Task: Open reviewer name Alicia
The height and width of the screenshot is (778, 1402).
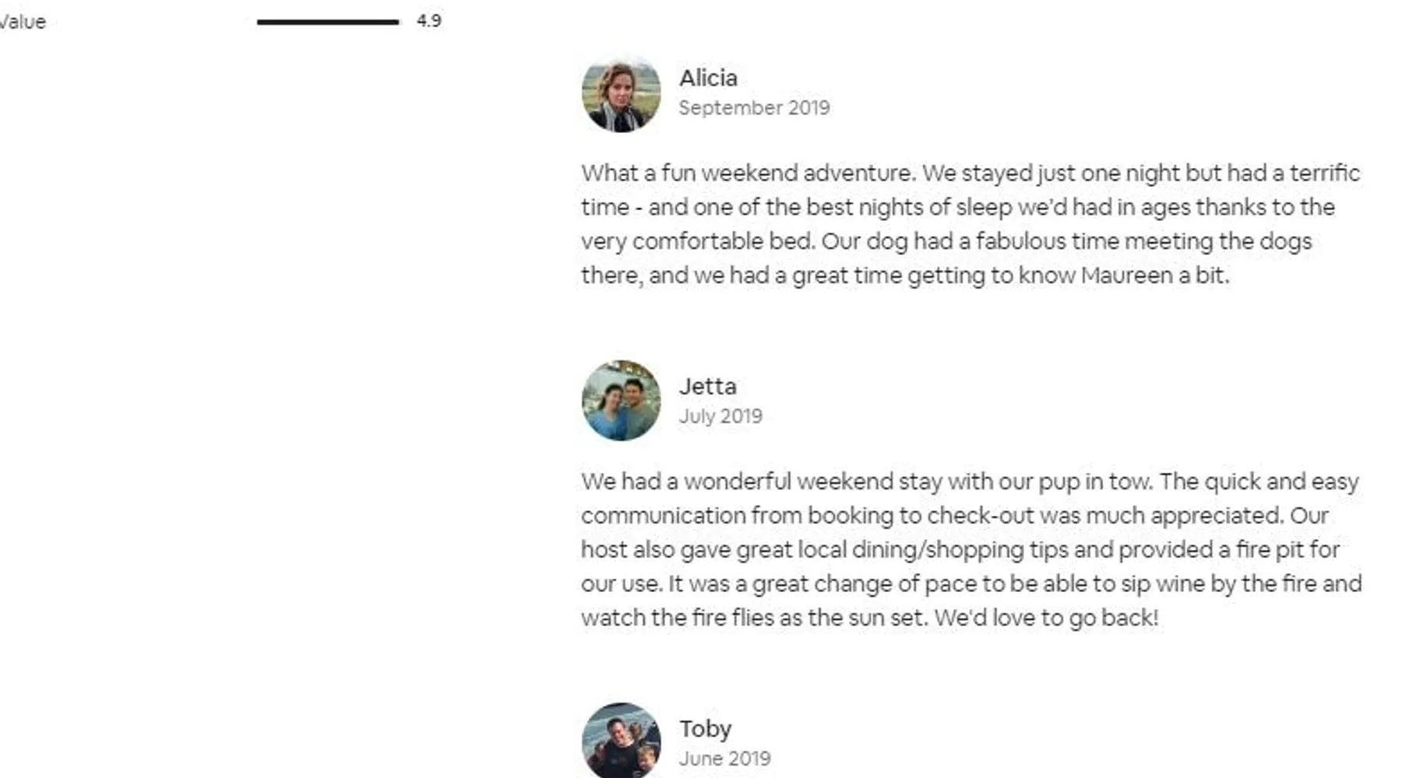Action: (x=708, y=78)
